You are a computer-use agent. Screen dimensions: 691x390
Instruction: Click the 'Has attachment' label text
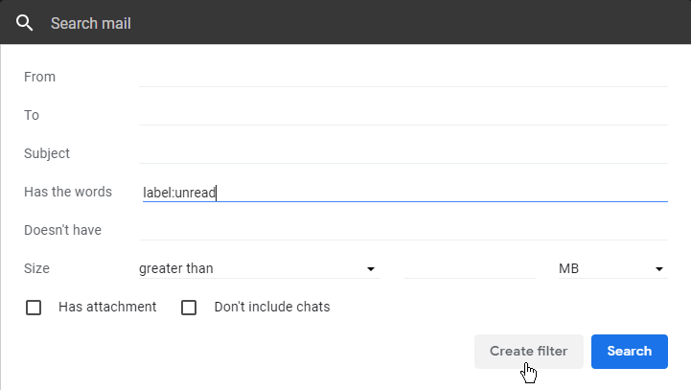(x=107, y=308)
